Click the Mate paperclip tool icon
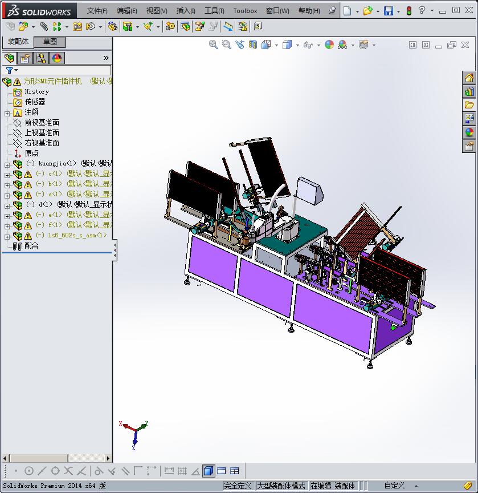Screen dimensions: 478x493 [44, 26]
